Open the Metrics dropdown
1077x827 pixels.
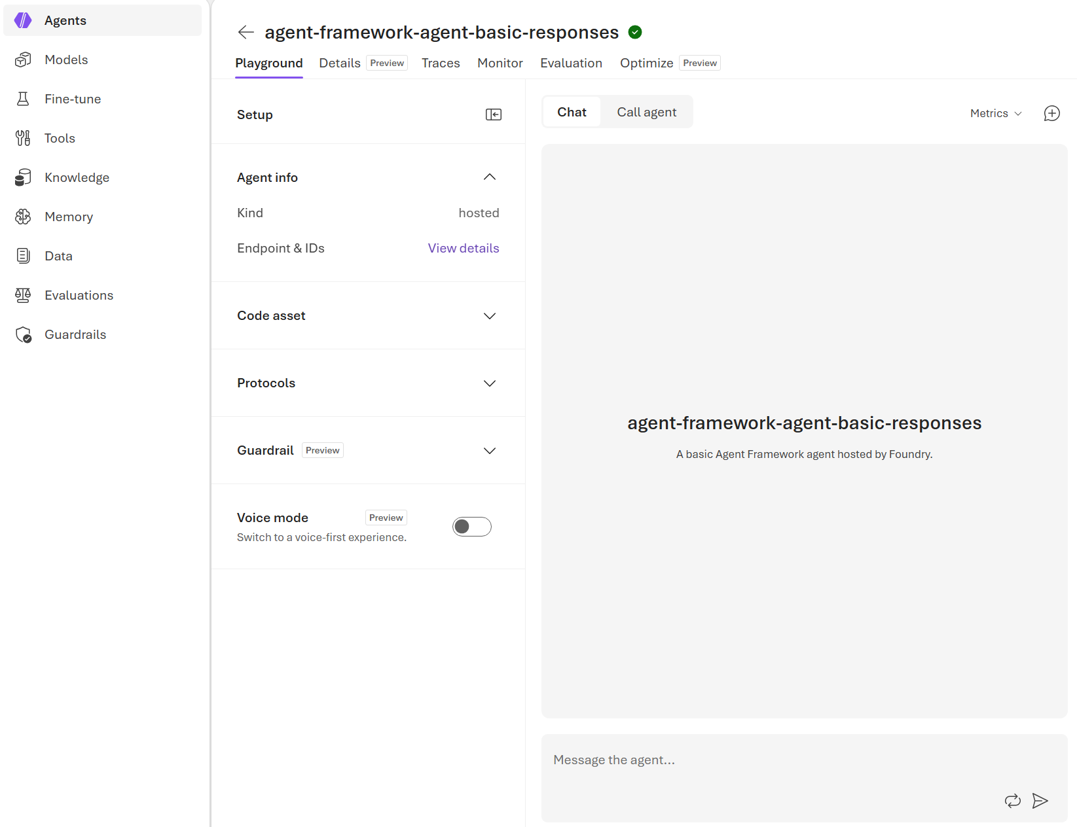click(996, 113)
